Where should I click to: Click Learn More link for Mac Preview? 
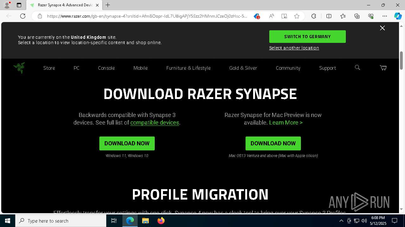coord(286,123)
